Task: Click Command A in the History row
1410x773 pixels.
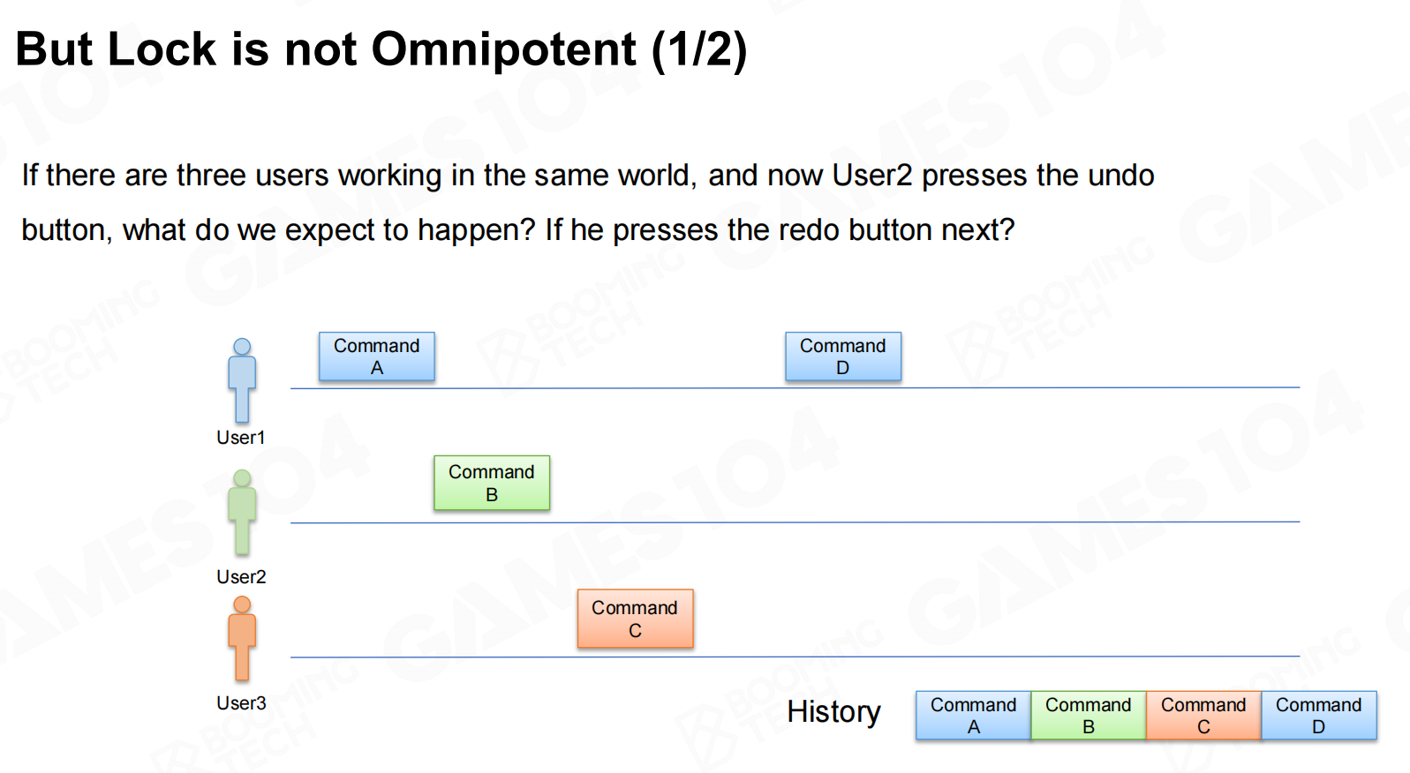Action: (x=973, y=715)
